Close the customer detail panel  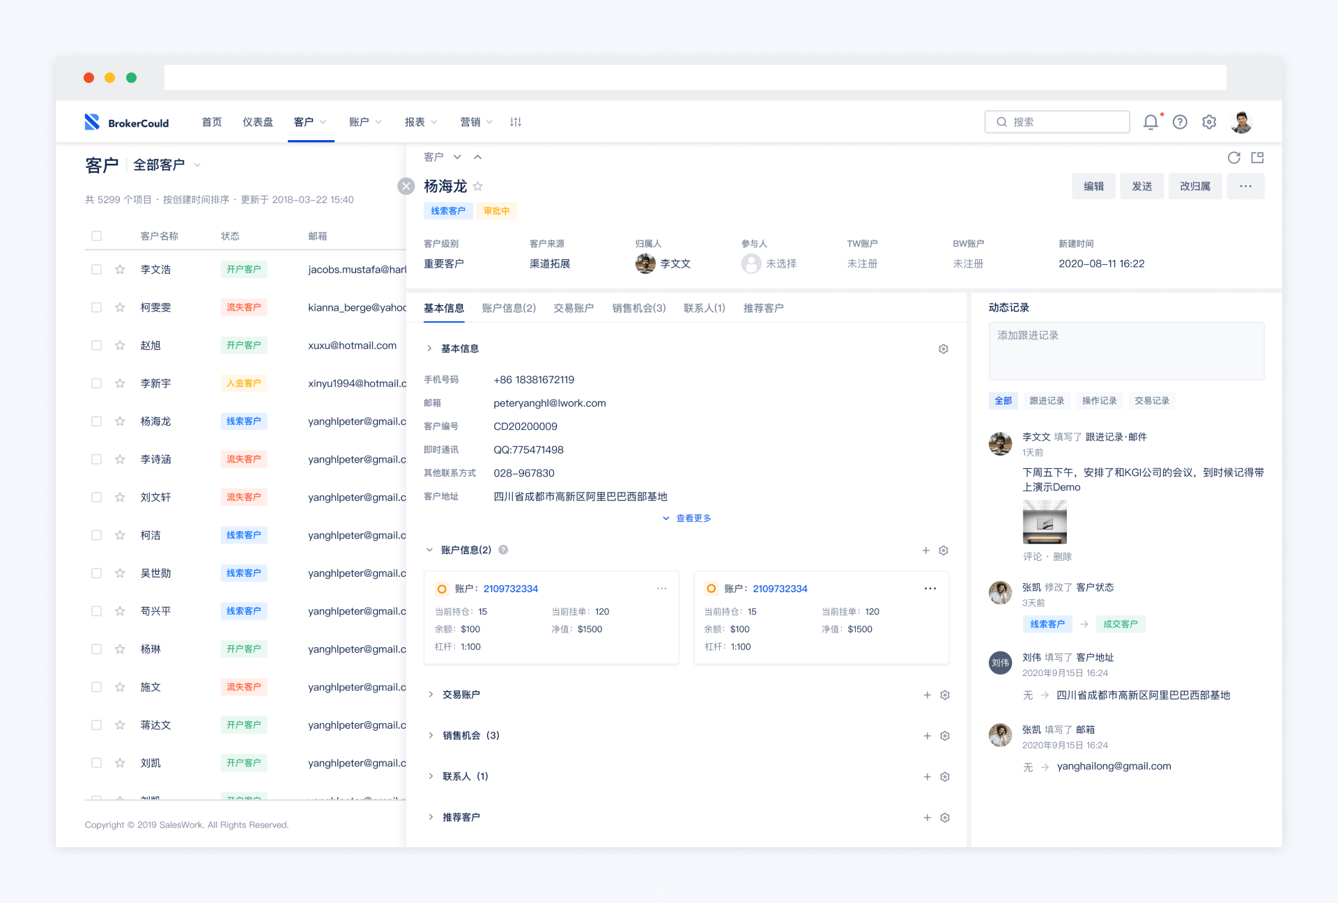[x=406, y=186]
